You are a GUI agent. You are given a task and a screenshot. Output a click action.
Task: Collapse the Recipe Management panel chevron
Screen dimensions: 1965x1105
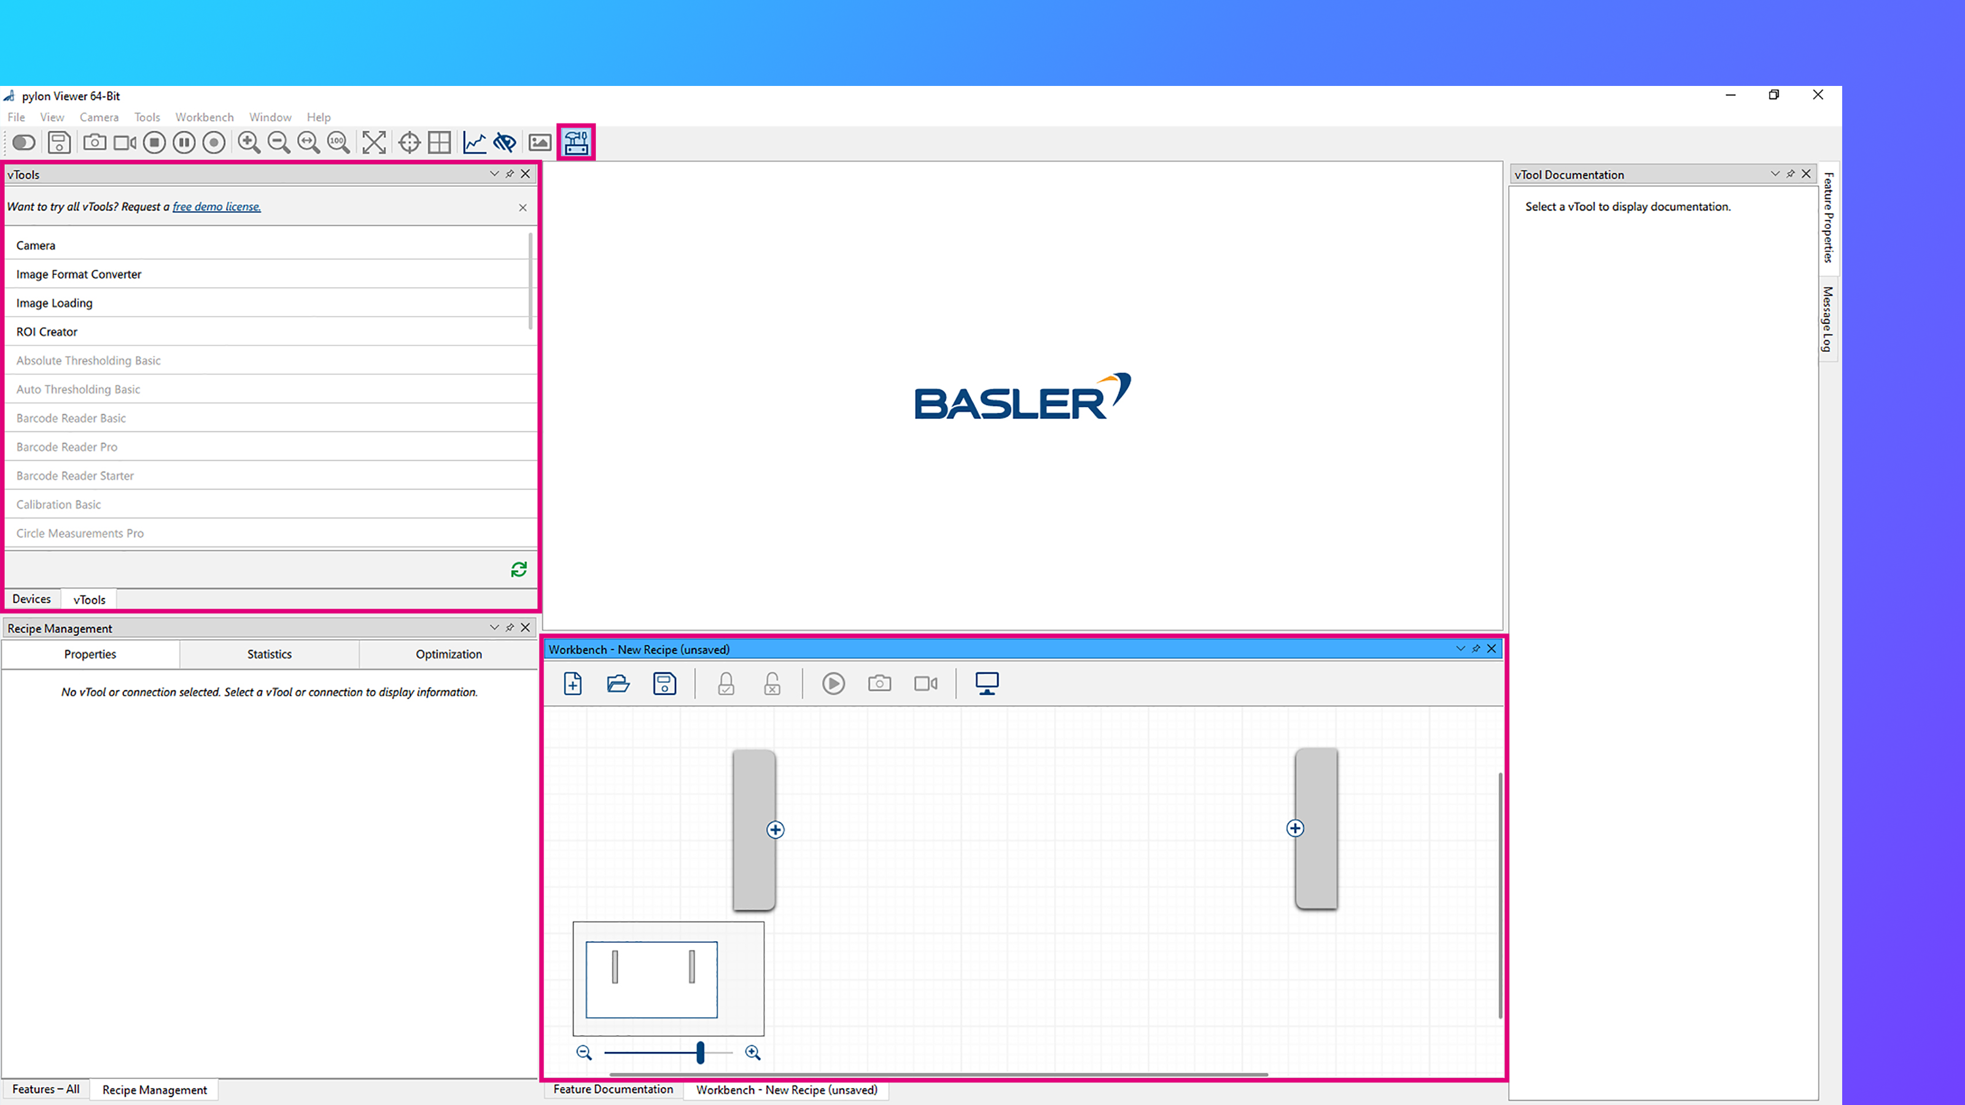coord(494,627)
